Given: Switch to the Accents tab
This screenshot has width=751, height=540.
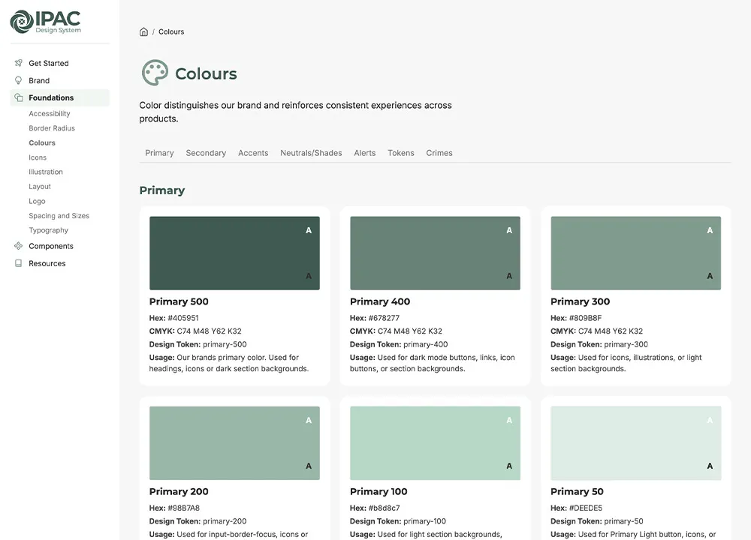Looking at the screenshot, I should pos(253,153).
